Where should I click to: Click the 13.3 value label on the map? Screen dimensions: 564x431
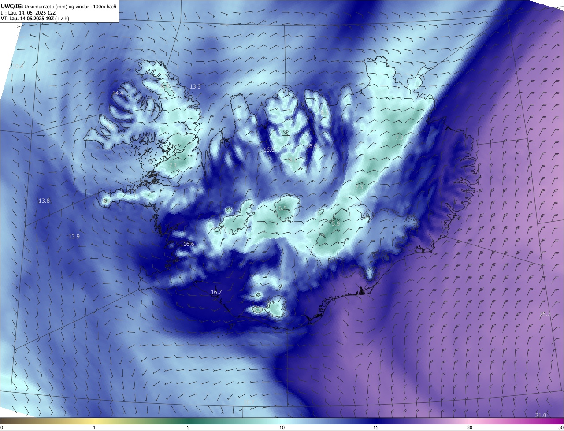(x=195, y=87)
